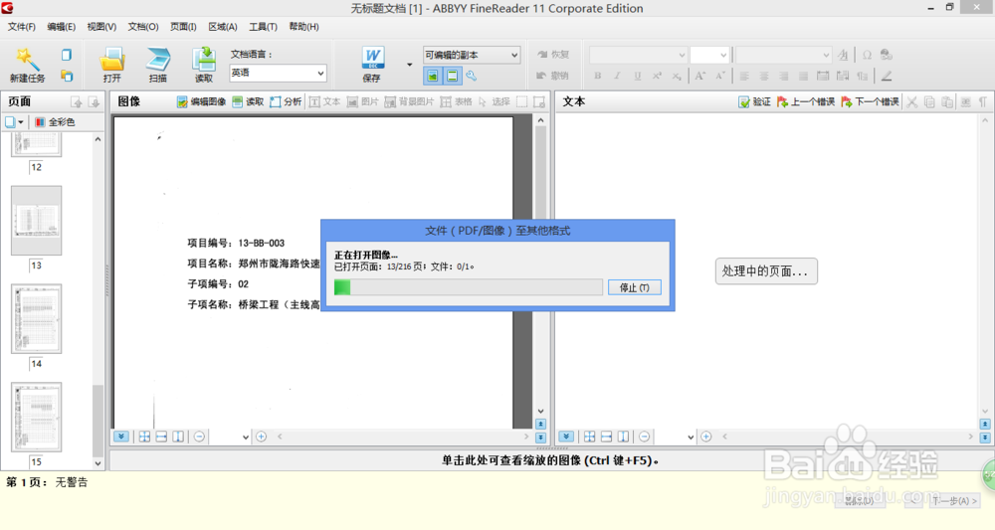Click the move page up arrow in Pages panel
Screen dimensions: 995x530
(x=77, y=102)
